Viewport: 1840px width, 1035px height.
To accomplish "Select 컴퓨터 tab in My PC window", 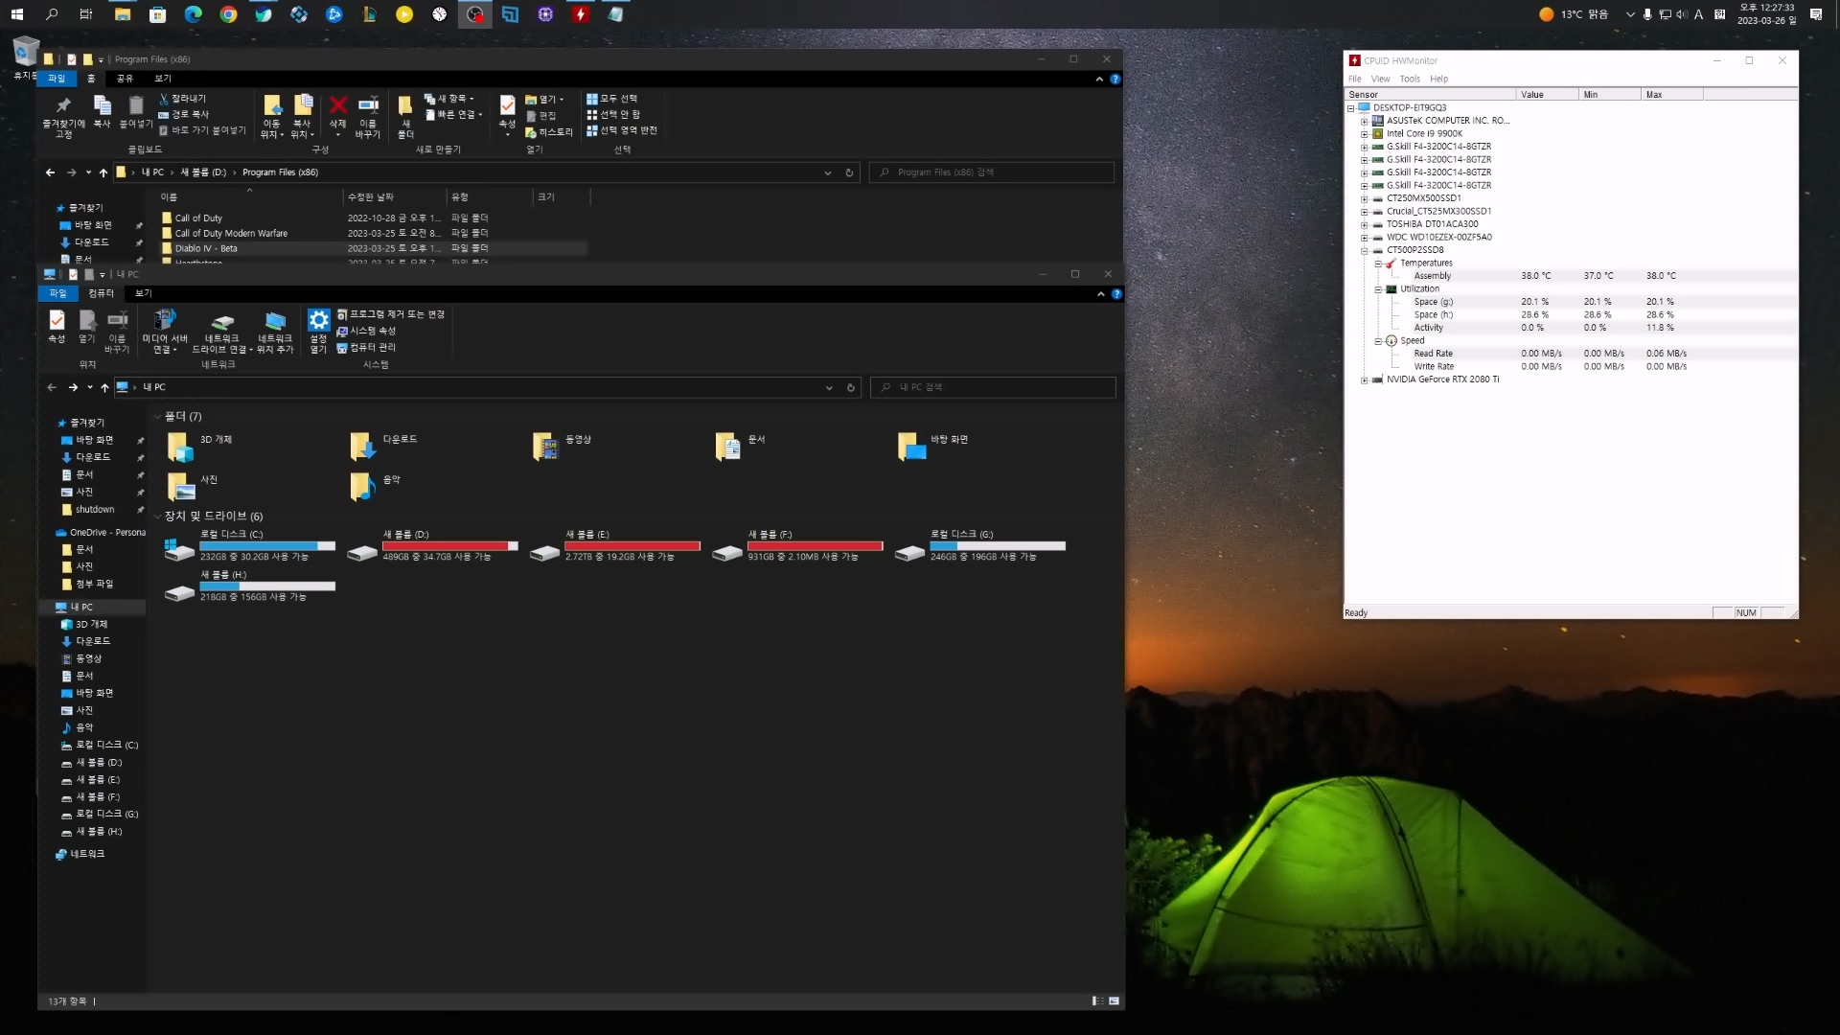I will 101,293.
